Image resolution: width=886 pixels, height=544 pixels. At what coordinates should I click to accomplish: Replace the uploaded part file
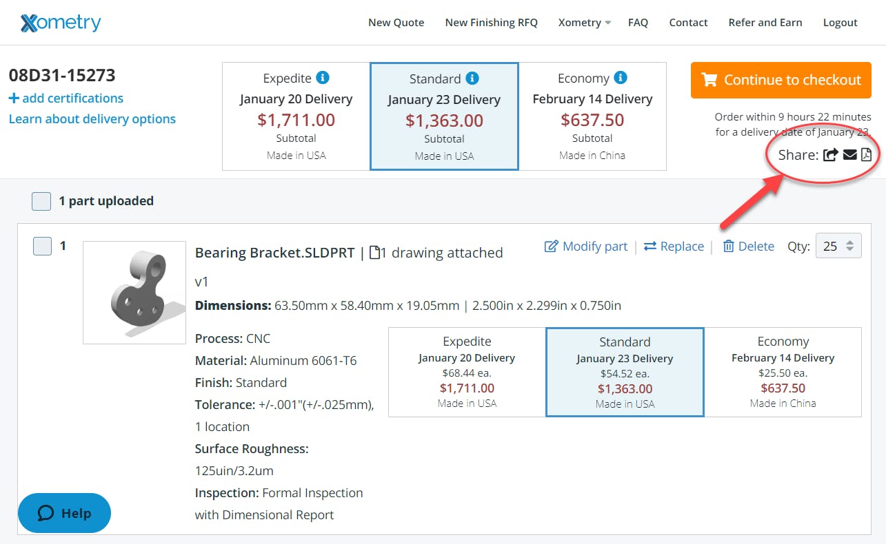(x=674, y=247)
